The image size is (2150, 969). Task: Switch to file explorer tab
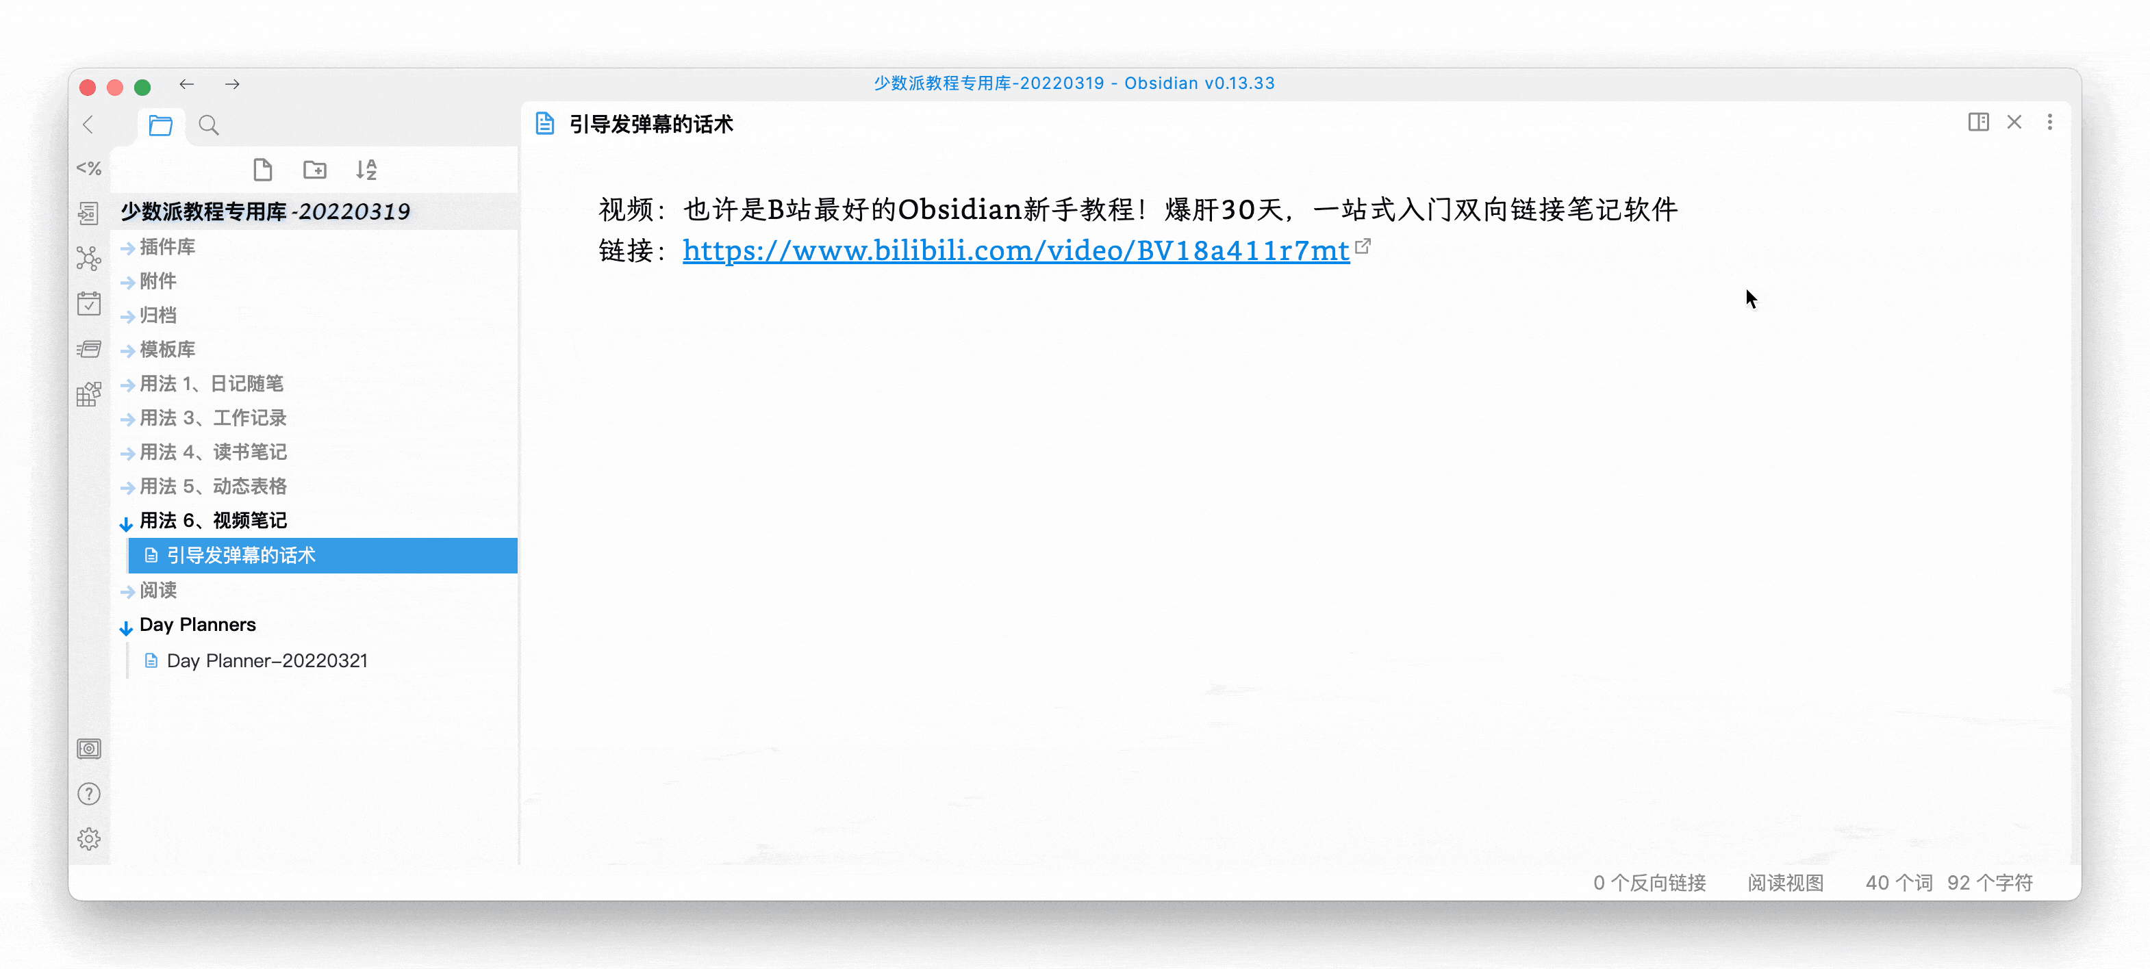160,125
